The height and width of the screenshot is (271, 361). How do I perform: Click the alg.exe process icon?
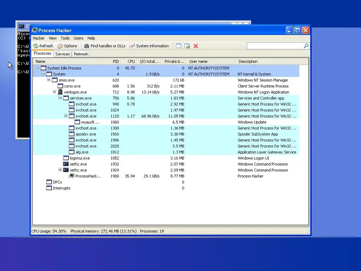(x=72, y=152)
